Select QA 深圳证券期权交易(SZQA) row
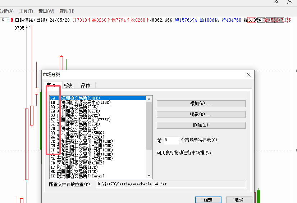297x203 pixels. click(x=98, y=137)
